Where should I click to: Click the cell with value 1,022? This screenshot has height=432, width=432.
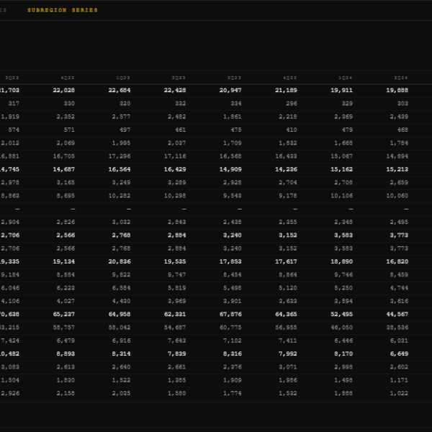pos(399,393)
